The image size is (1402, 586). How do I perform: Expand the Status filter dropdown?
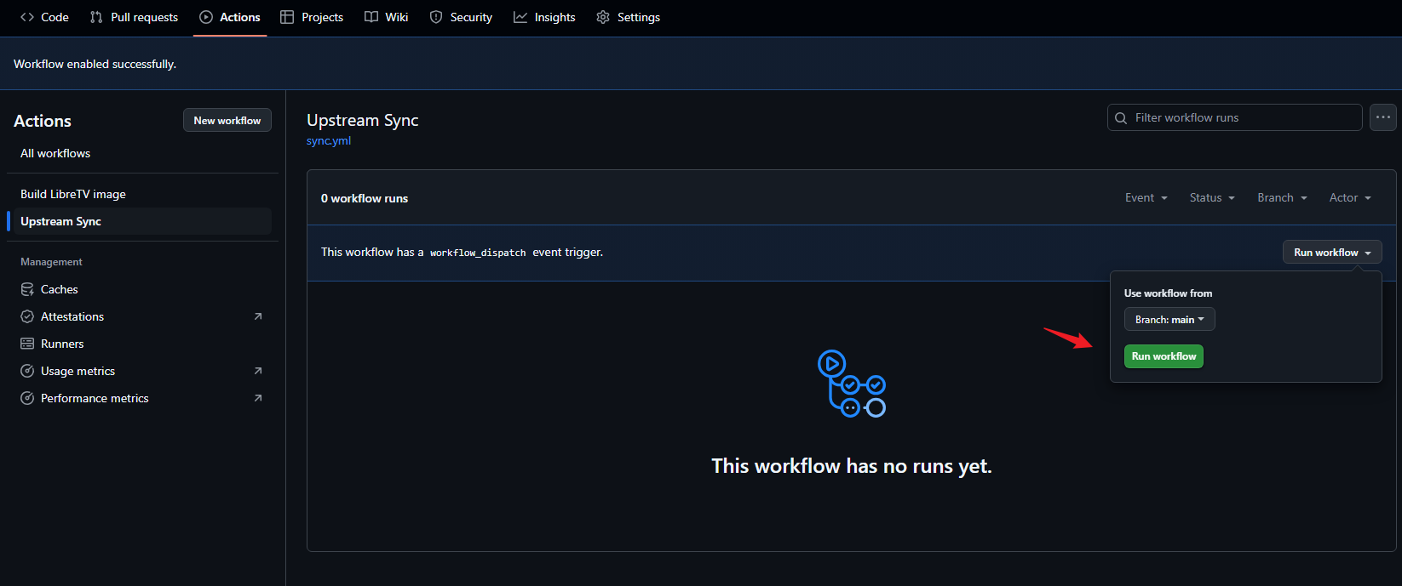[x=1211, y=197]
